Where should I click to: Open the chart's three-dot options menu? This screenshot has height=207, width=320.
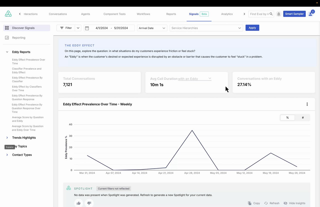pos(307,104)
